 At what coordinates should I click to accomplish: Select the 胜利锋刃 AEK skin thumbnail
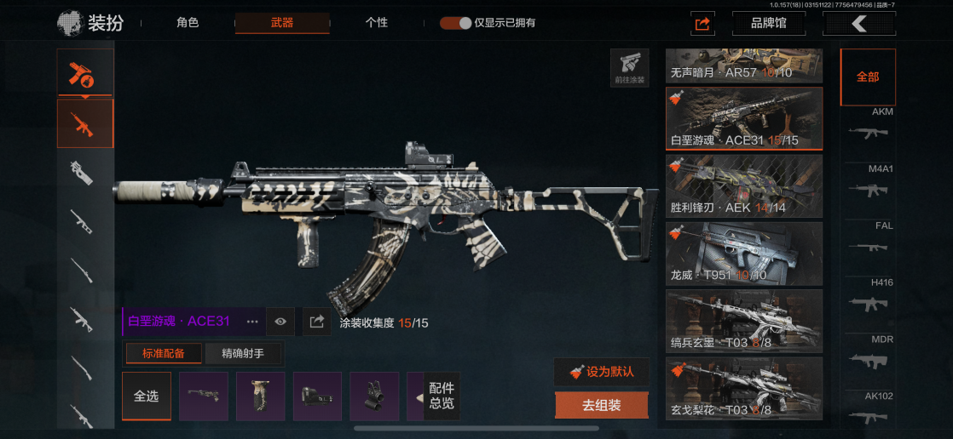coord(744,186)
